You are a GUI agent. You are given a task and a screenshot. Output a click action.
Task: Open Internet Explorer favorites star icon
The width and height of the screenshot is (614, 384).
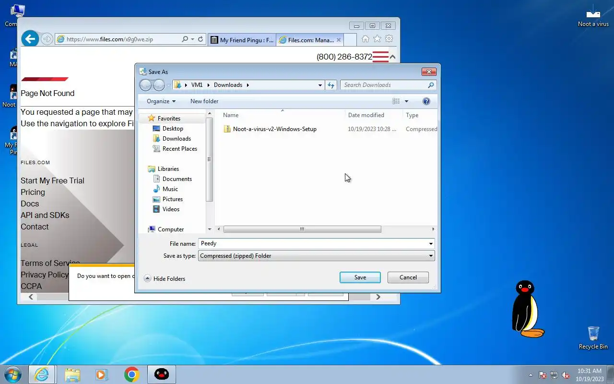[x=377, y=39]
